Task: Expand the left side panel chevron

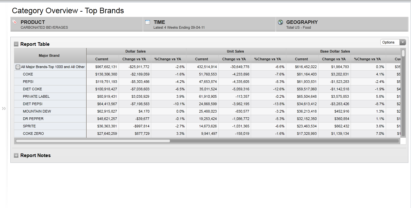Action: 4,109
